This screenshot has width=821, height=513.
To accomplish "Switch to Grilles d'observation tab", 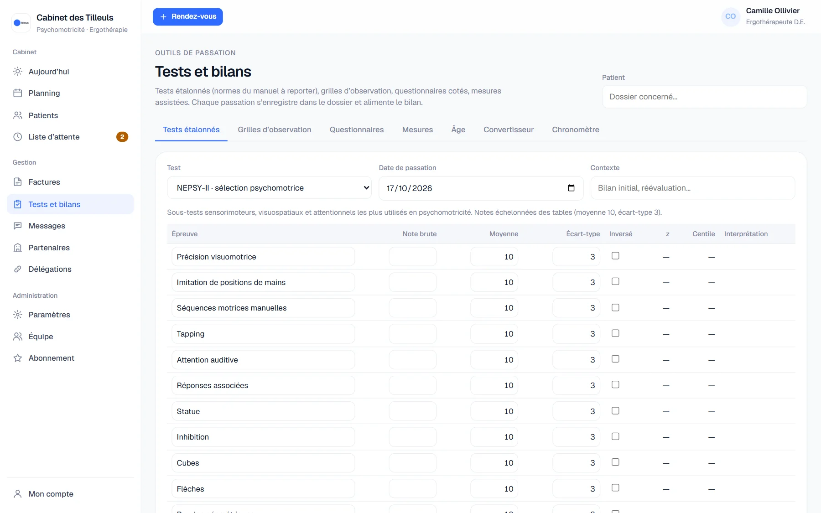I will tap(275, 130).
